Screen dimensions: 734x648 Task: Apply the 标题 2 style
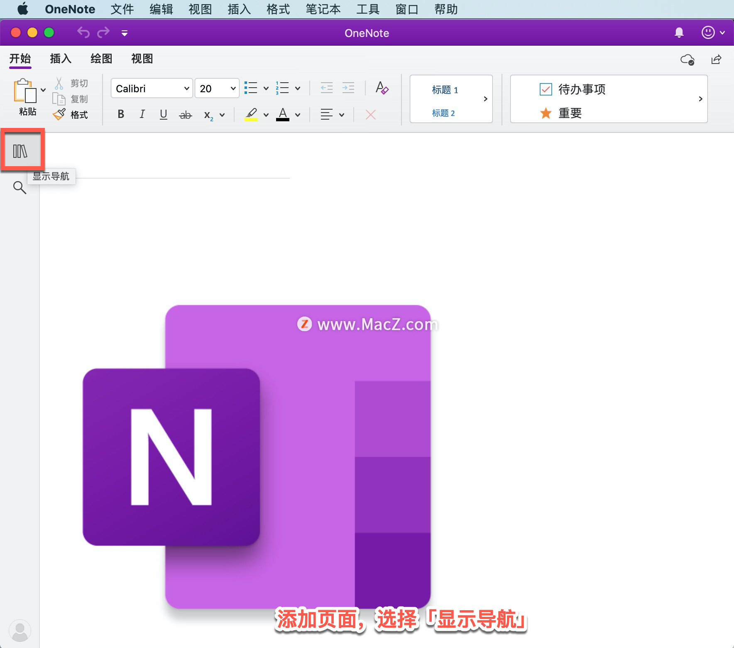[443, 113]
